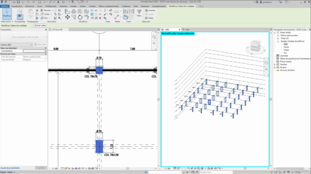Select the Mirror pick axis tool

click(80, 11)
